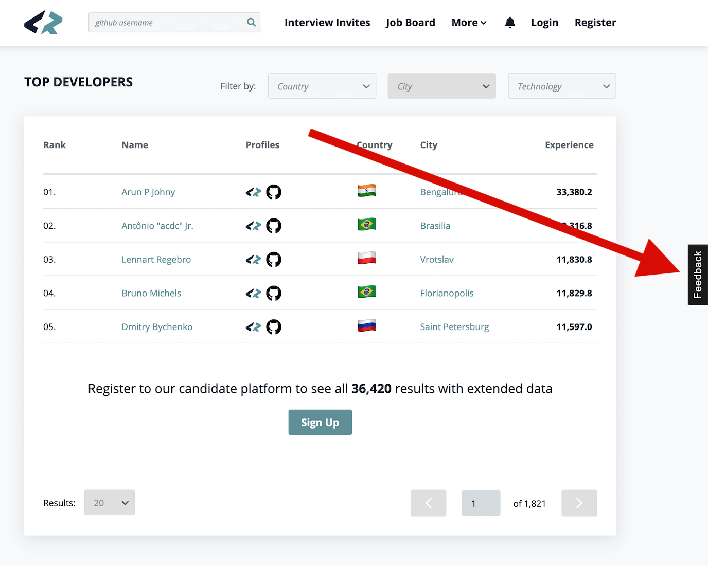Click the CodersRank logo
Image resolution: width=708 pixels, height=566 pixels.
tap(43, 23)
